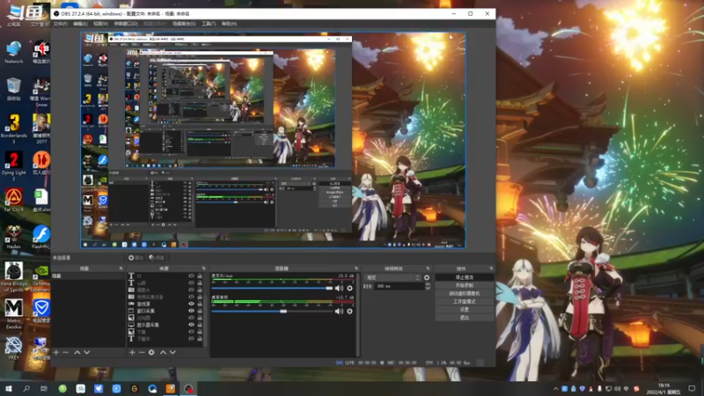Open 编辑(E) menu
The height and width of the screenshot is (396, 704).
click(x=80, y=24)
